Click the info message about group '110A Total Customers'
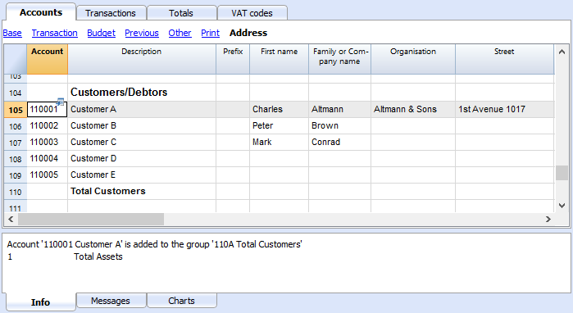Image resolution: width=573 pixels, height=313 pixels. (155, 244)
